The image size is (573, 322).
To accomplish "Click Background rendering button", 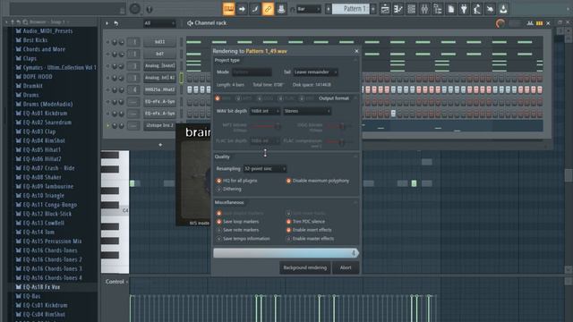I will (305, 267).
